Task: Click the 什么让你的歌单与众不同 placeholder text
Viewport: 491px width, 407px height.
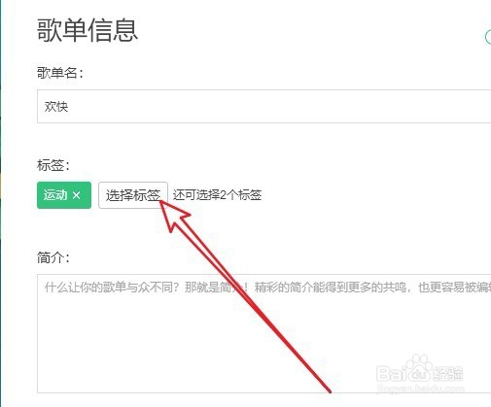Action: coord(112,288)
